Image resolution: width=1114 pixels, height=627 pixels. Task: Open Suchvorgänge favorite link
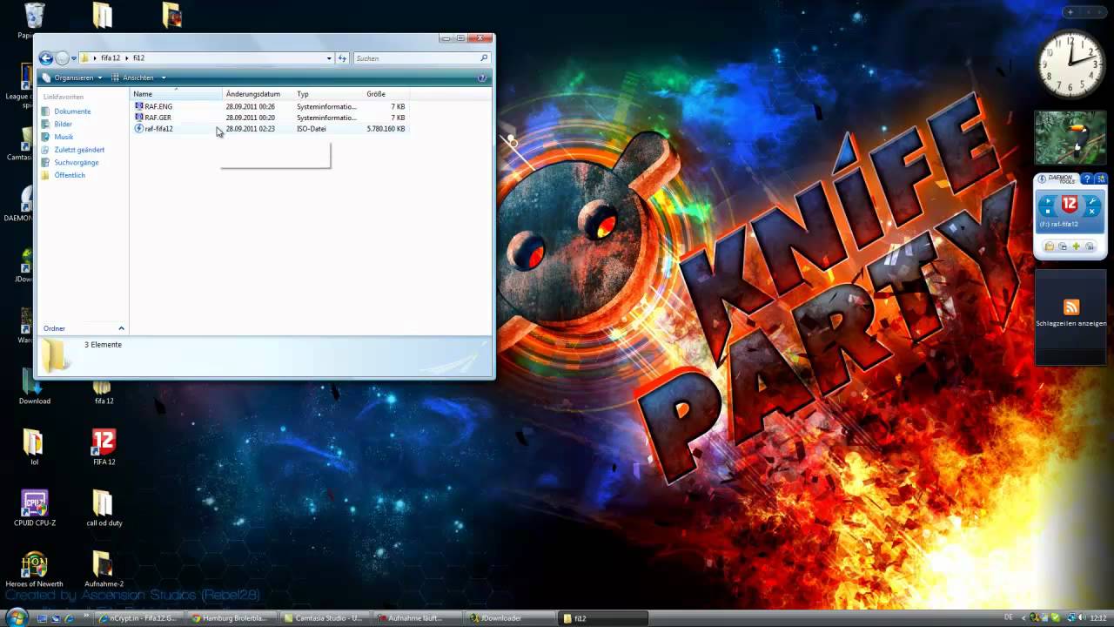[77, 163]
